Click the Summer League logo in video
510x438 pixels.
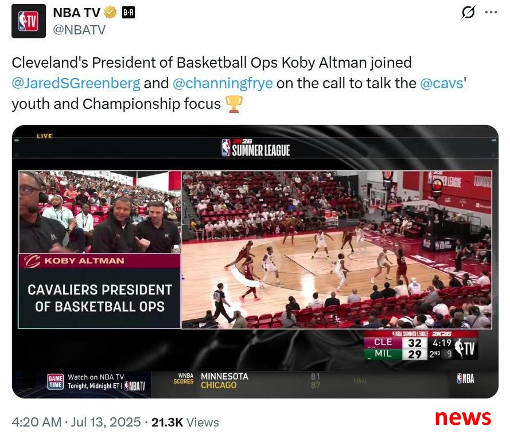(x=256, y=148)
